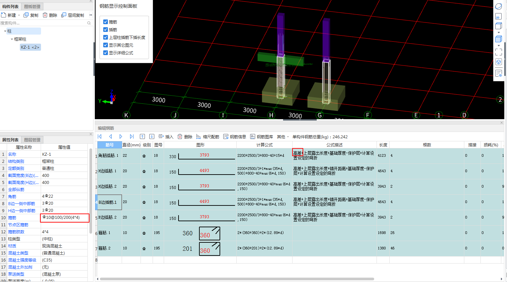
Task: Switch to the 图纸管理 tab
Action: click(x=32, y=6)
